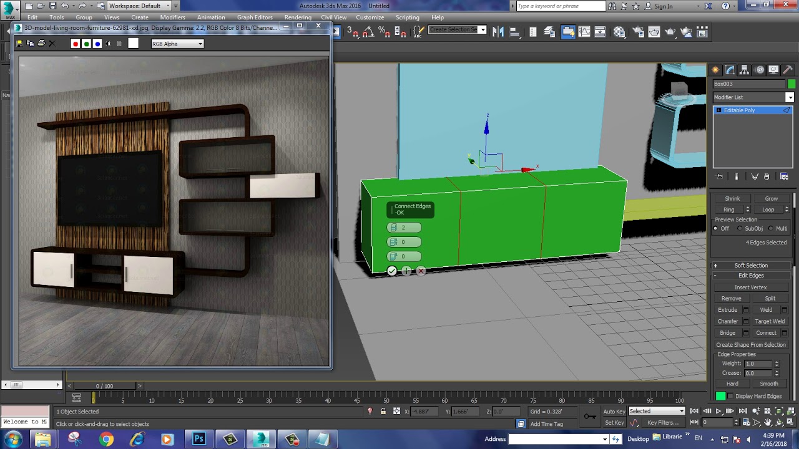Viewport: 799px width, 449px height.
Task: Click the Selection Lock padlock icon
Action: pyautogui.click(x=383, y=412)
